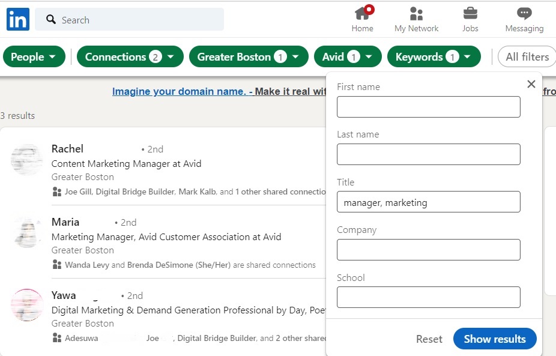Click Rachel's shared connections icon

(x=57, y=192)
